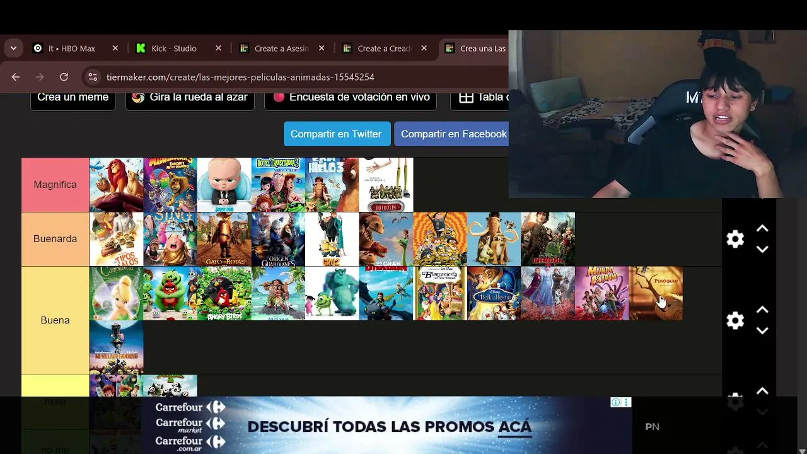Edit the Magnifica tier label

point(55,185)
